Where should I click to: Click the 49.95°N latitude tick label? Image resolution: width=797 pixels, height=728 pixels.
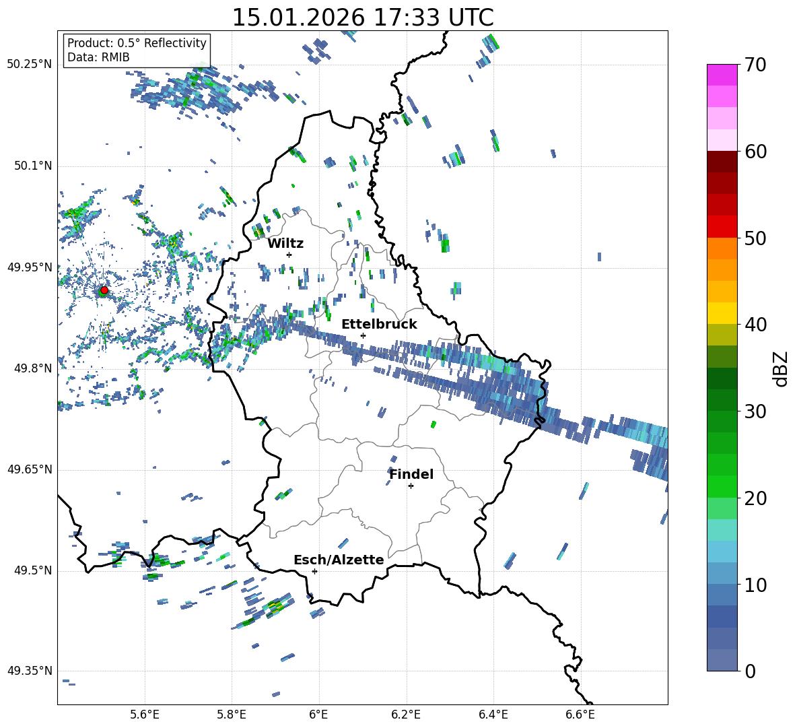click(30, 267)
